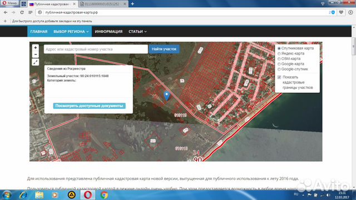Click parcel number 90:24:010115:1848 text

[x=94, y=76]
